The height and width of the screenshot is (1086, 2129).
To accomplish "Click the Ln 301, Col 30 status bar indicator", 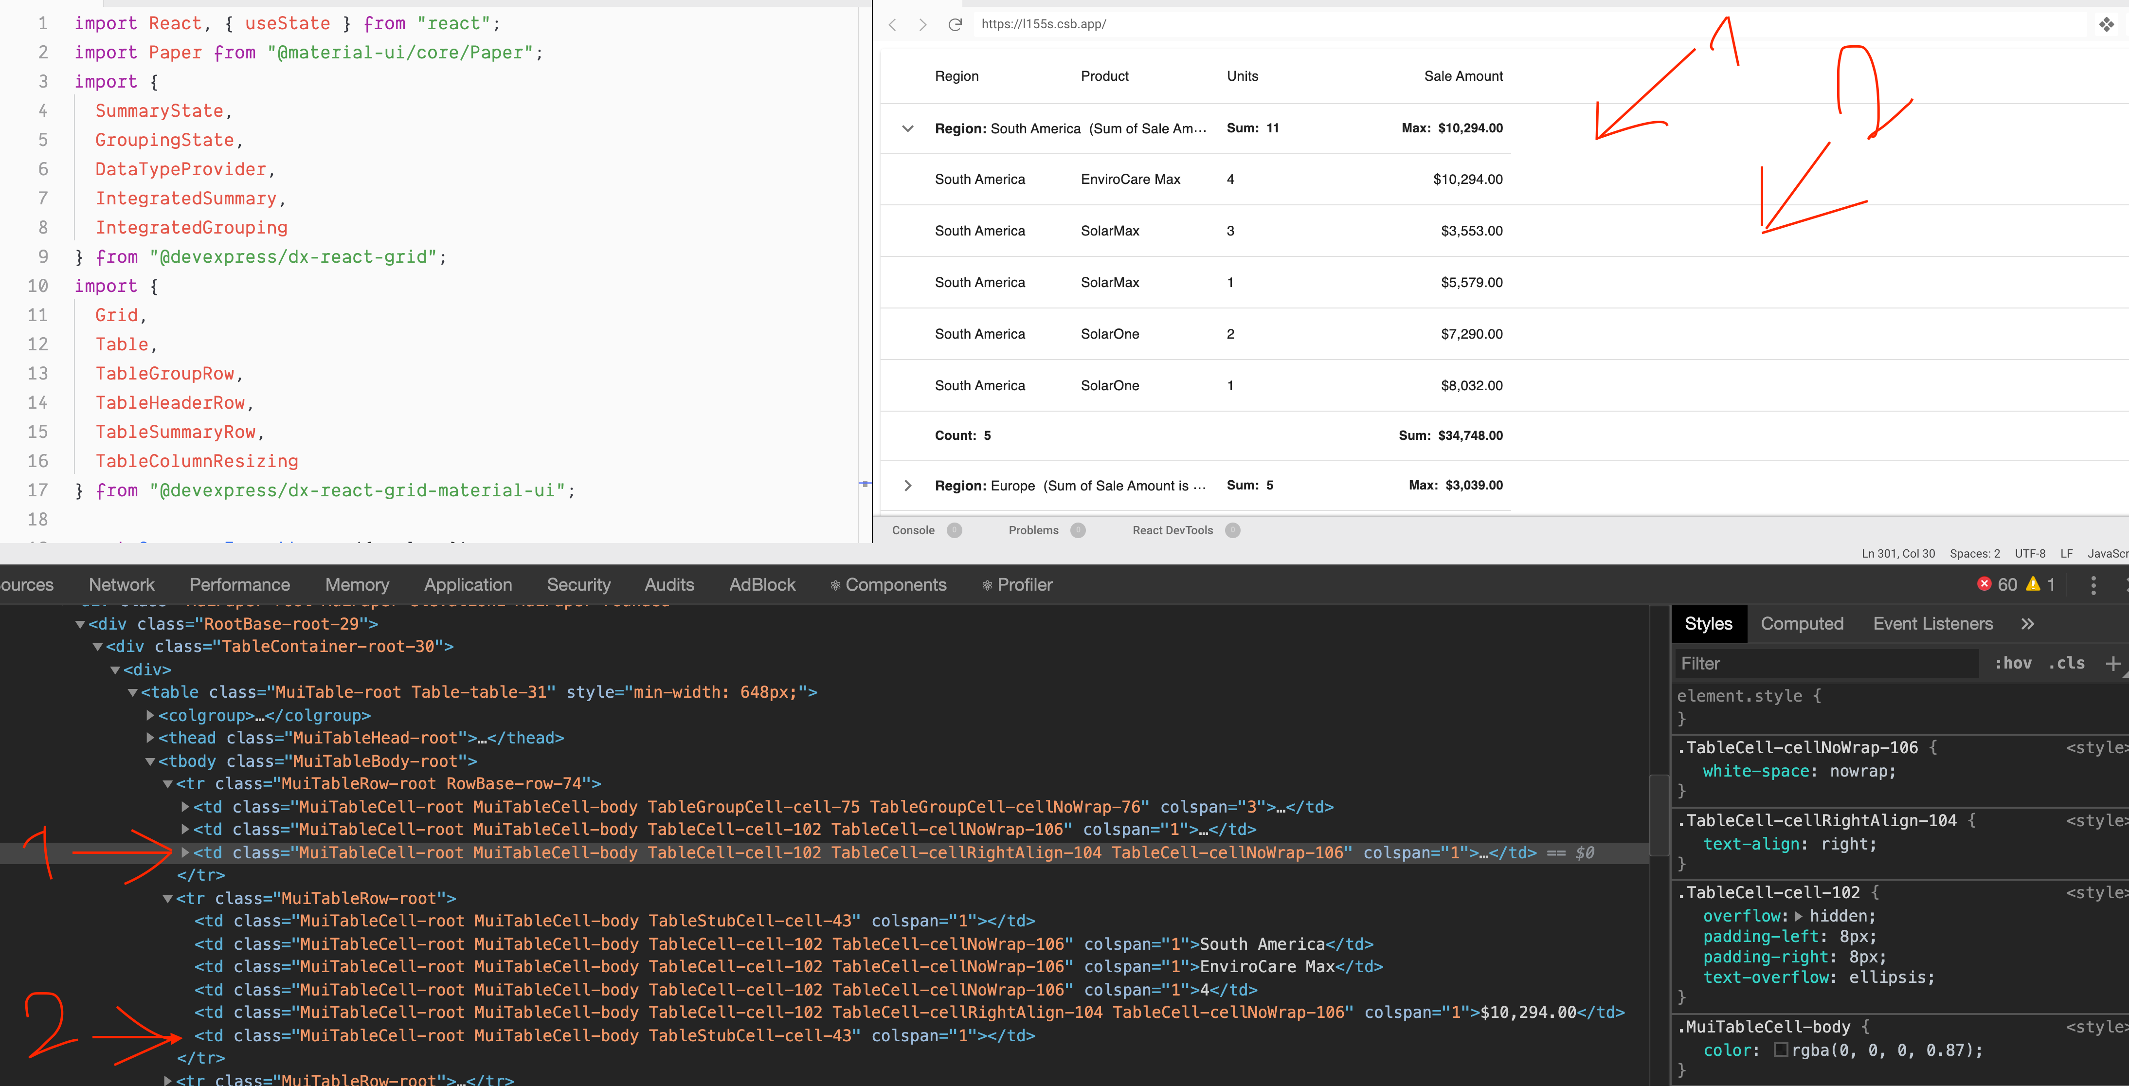I will pos(1897,553).
